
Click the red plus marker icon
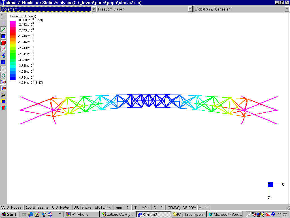pyautogui.click(x=3, y=69)
